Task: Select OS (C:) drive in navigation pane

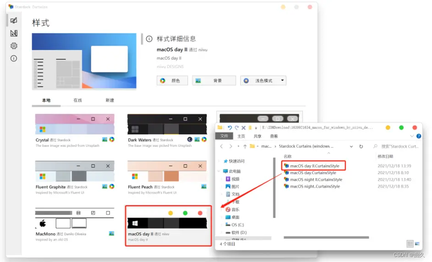Action: (x=235, y=225)
